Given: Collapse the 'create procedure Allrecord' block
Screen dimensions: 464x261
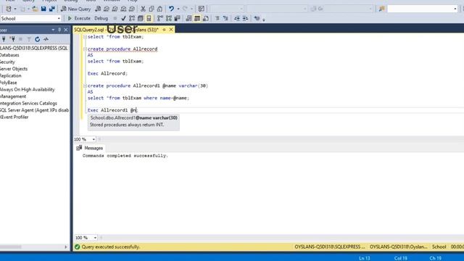Looking at the screenshot, I should 85,49.
